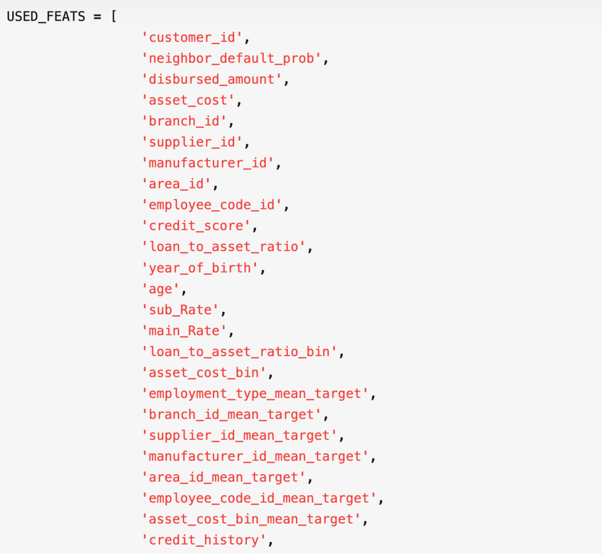Screen dimensions: 602x554
Task: Click the 'sub_Rate' string
Action: 180,310
